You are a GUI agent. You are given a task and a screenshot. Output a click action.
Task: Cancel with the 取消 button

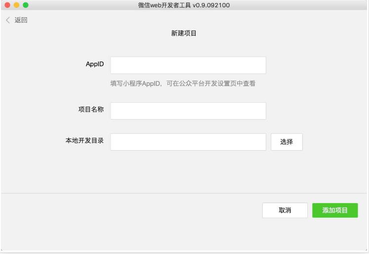[285, 210]
